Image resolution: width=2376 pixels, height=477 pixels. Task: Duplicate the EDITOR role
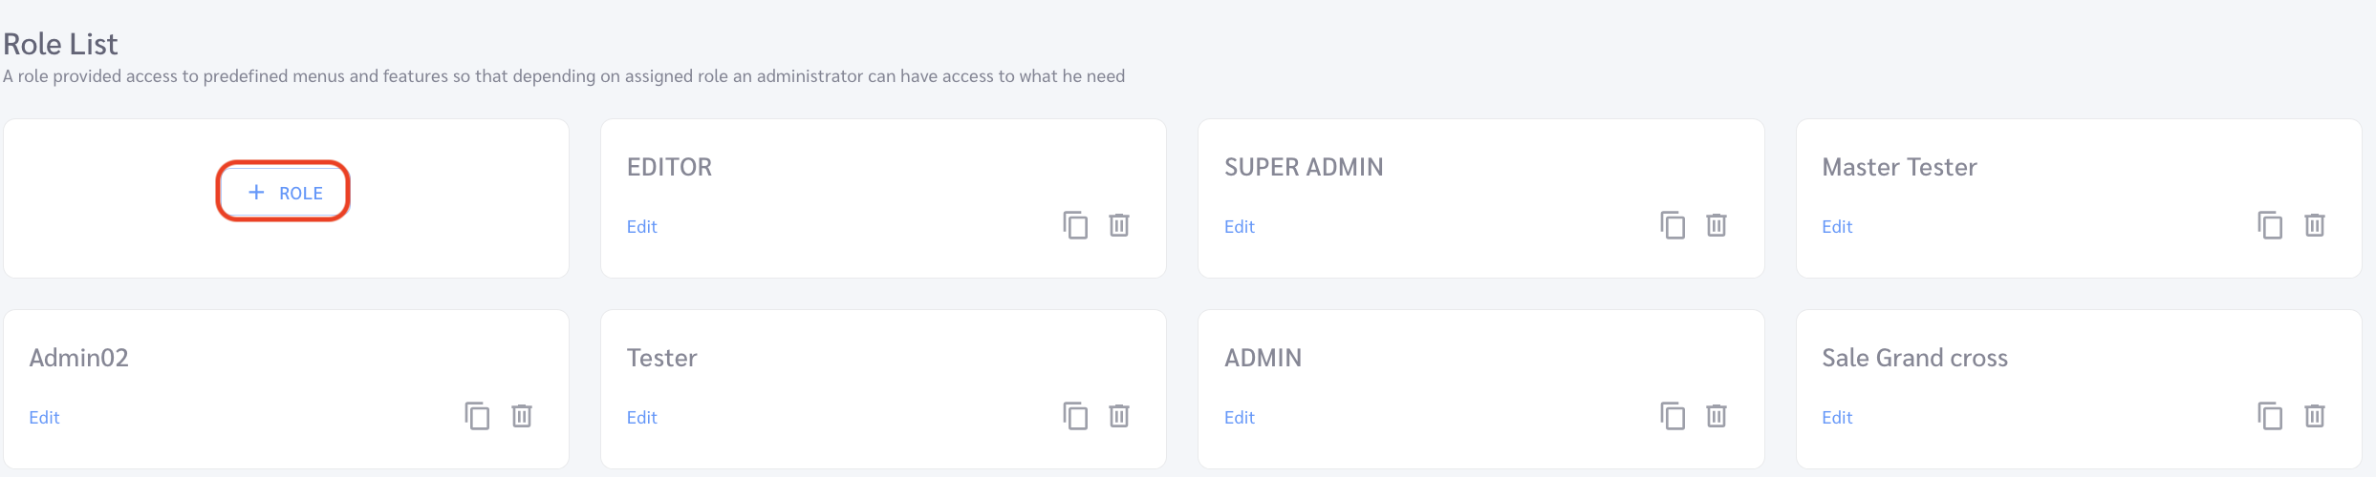[x=1075, y=225]
